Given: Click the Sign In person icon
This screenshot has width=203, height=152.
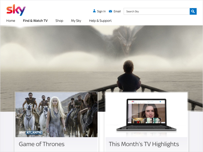Looking at the screenshot, I should pyautogui.click(x=94, y=11).
